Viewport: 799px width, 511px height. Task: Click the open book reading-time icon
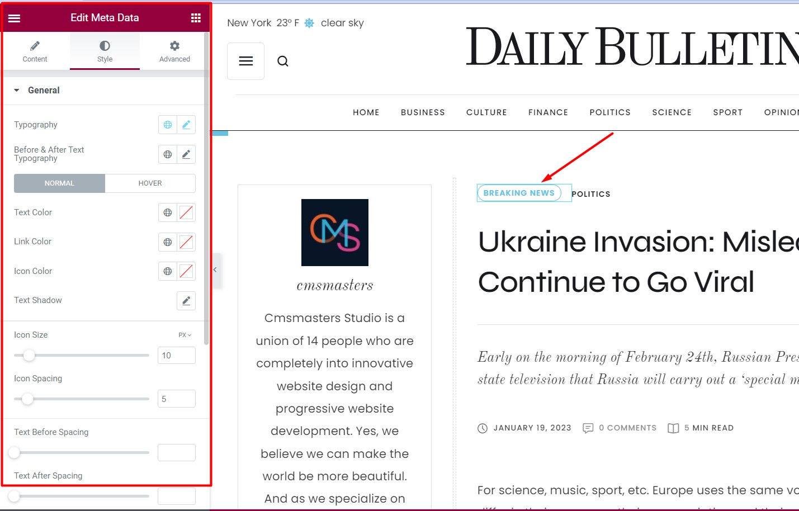[673, 428]
